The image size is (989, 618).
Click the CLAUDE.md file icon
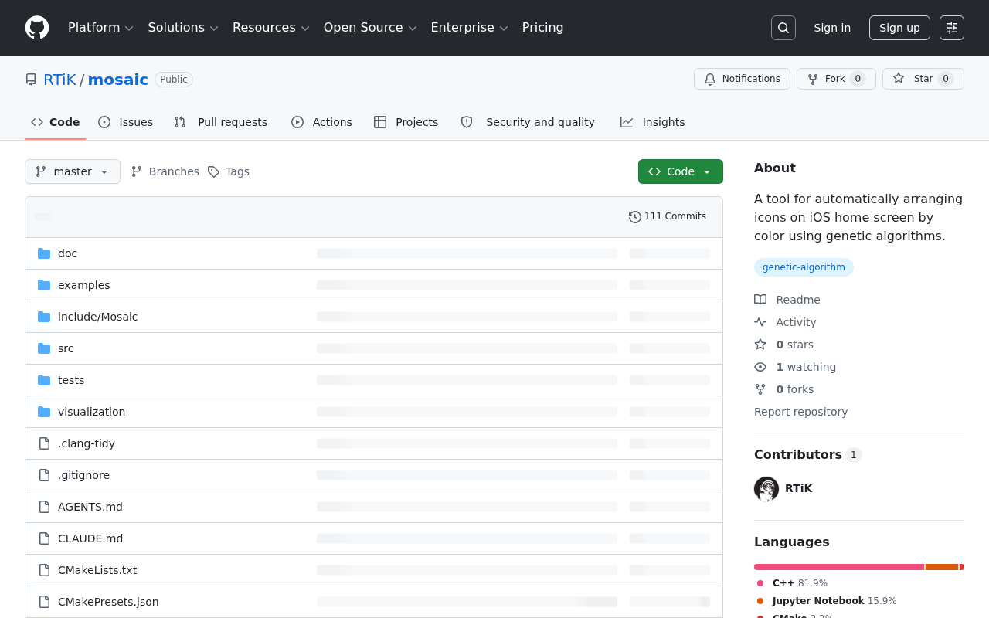pos(44,538)
